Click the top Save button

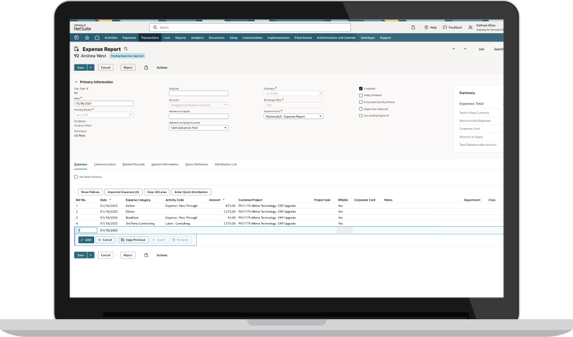[x=81, y=68]
